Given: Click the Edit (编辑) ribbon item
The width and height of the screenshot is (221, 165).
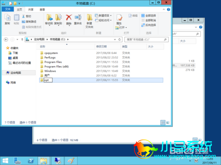Looking at the screenshot, I should point(133,15).
